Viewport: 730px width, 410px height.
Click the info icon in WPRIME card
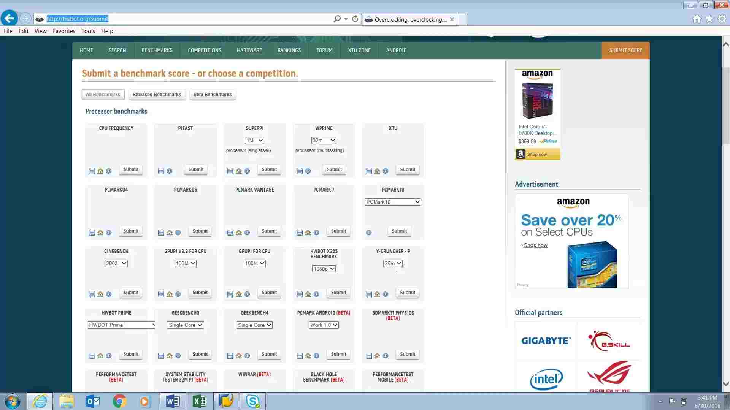[308, 171]
